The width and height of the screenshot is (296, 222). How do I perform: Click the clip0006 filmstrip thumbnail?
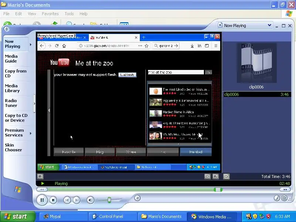(256, 63)
